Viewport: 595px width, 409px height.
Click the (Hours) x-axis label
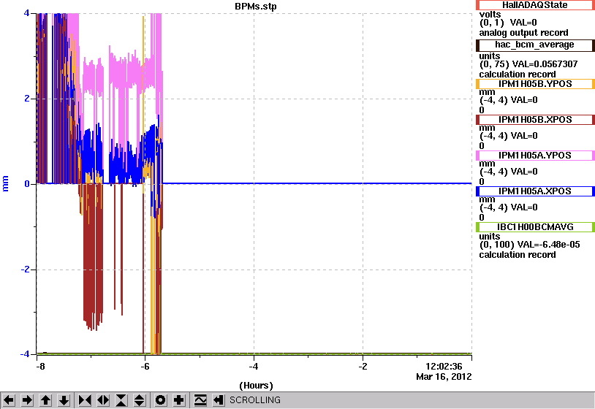[256, 386]
